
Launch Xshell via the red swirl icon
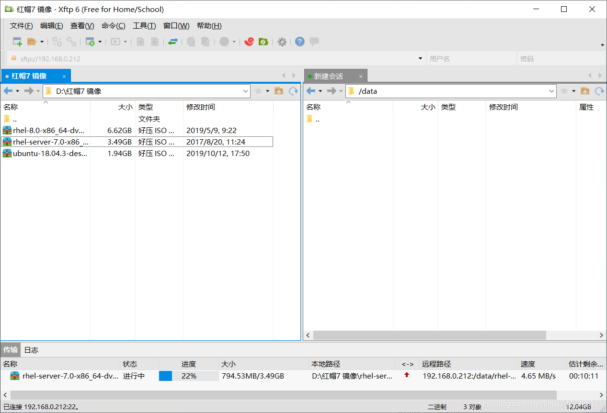(x=249, y=42)
